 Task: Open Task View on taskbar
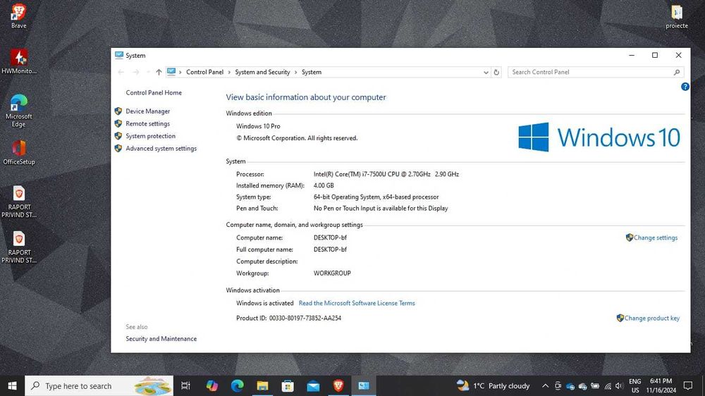(185, 385)
